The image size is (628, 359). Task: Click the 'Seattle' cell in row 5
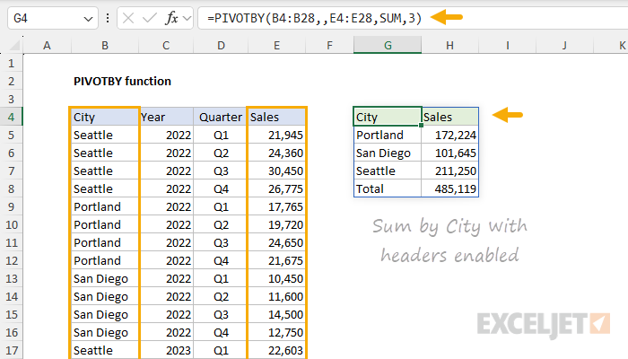point(105,135)
